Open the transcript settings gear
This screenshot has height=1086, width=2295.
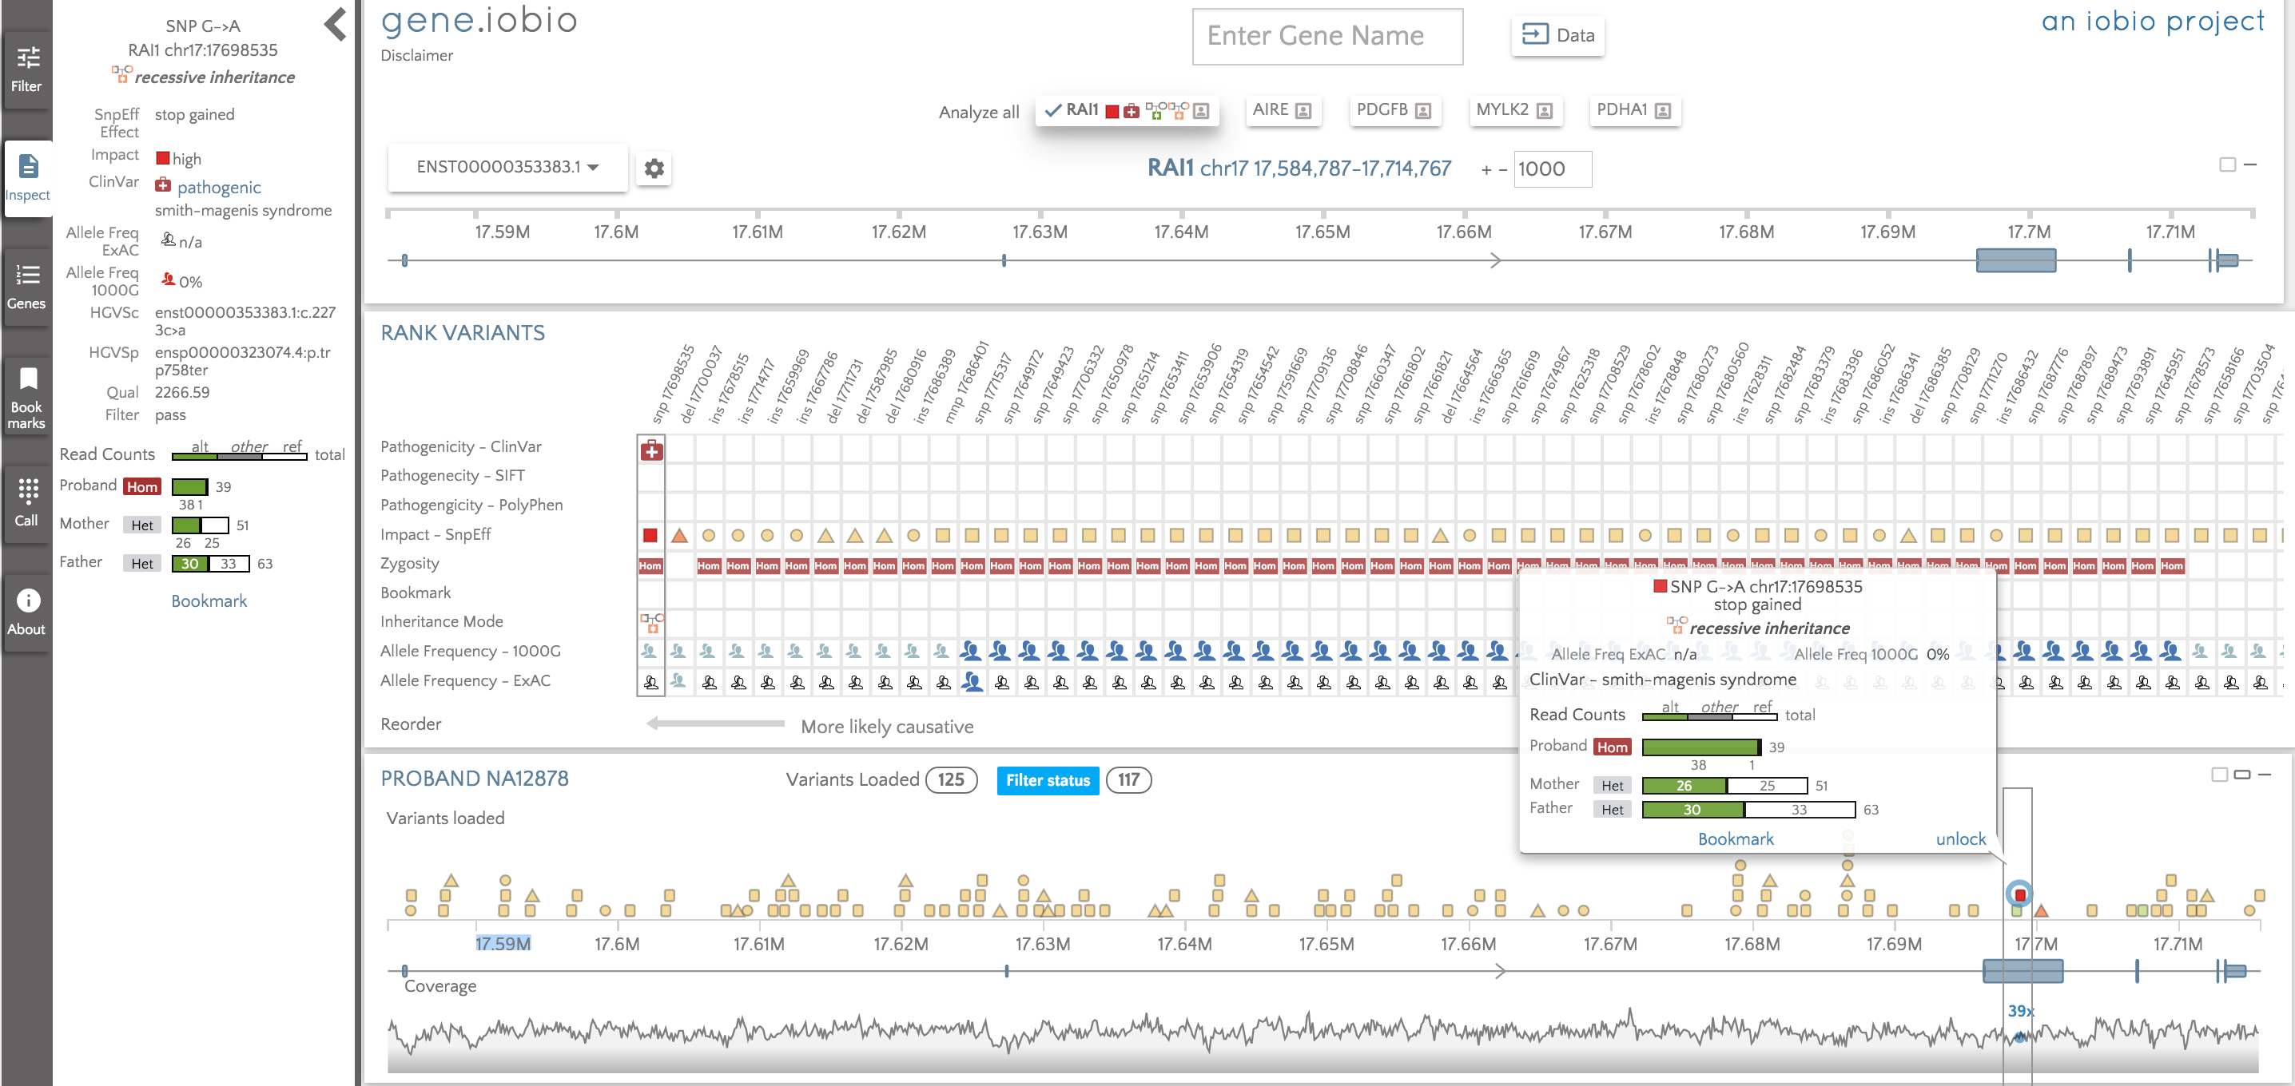click(x=654, y=168)
